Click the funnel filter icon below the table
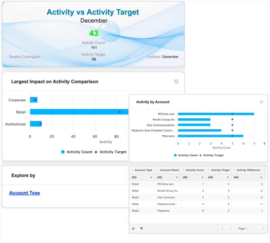Screen dimensions: 270x243 coord(141,229)
